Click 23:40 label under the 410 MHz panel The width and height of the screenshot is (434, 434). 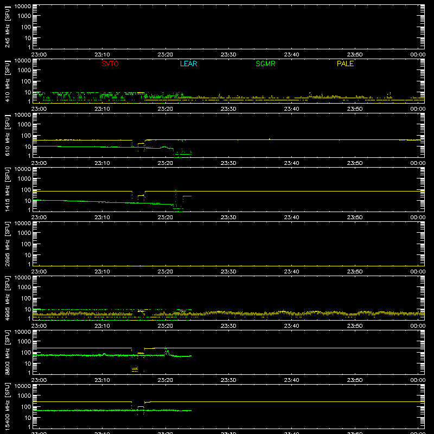291,109
